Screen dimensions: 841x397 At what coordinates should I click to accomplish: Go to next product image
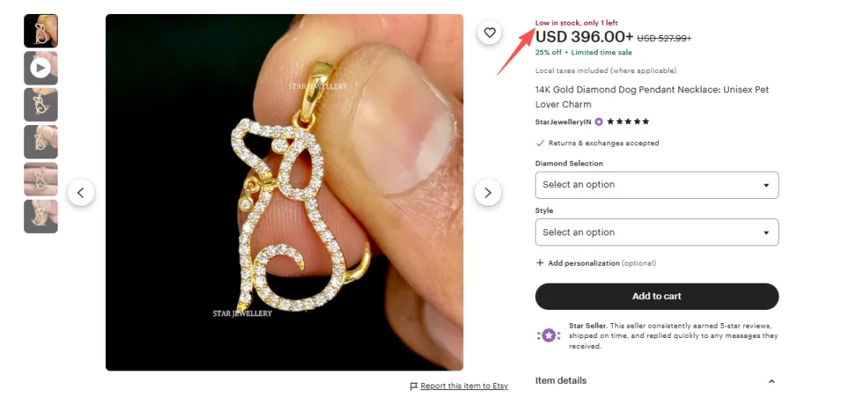click(488, 193)
